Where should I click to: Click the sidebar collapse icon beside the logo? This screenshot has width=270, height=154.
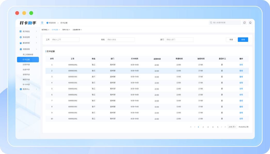42,23
